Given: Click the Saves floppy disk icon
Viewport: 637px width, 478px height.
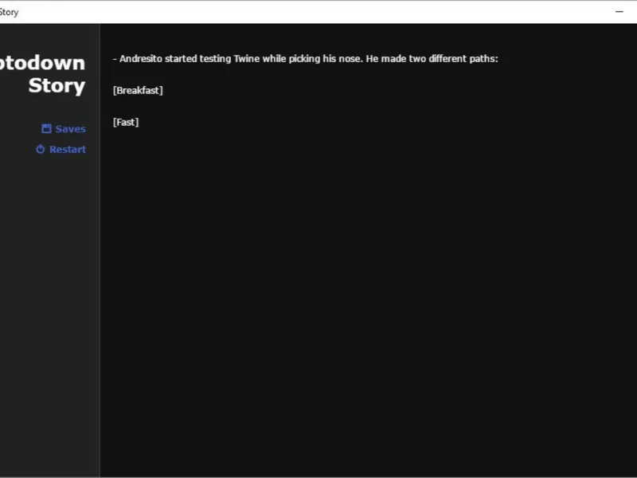Looking at the screenshot, I should (x=46, y=129).
